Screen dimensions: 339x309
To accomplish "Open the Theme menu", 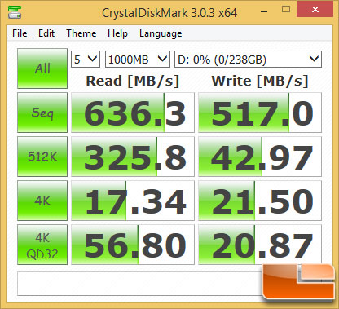I will tap(81, 33).
